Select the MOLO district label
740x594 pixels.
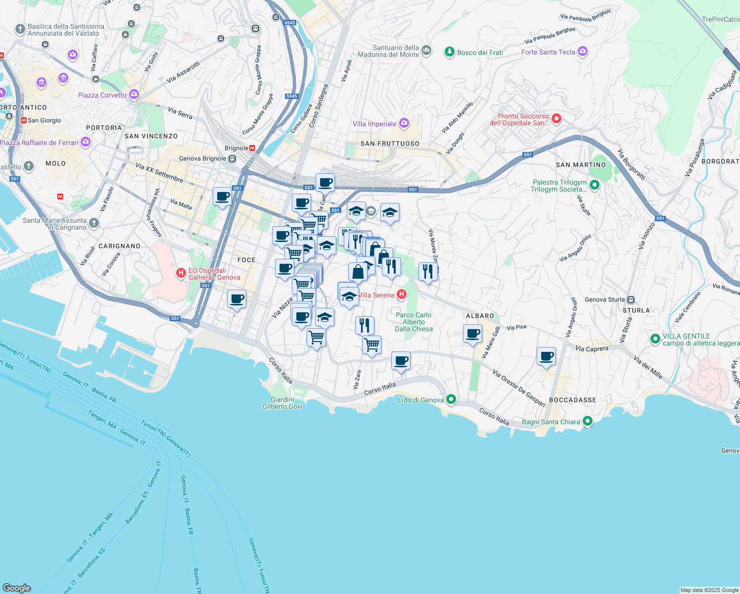point(55,163)
